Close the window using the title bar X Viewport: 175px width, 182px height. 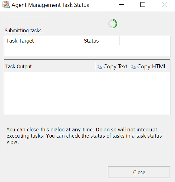point(165,5)
